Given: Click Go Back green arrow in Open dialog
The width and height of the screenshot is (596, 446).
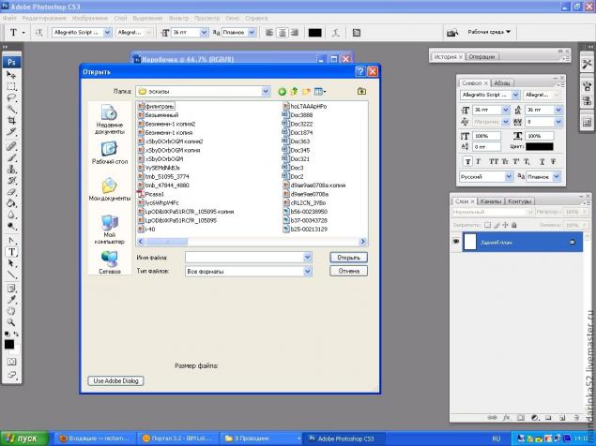Looking at the screenshot, I should pos(282,92).
